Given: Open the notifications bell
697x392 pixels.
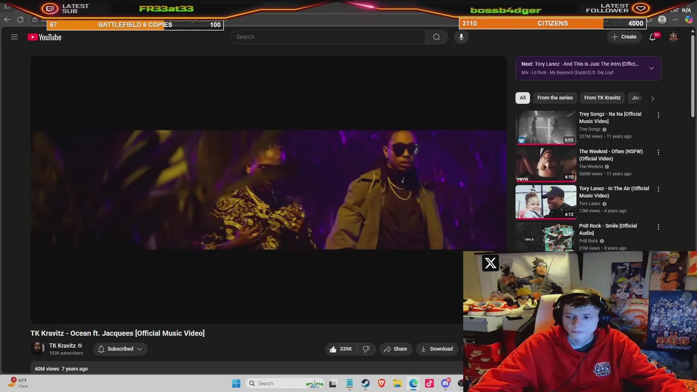Looking at the screenshot, I should coord(652,37).
